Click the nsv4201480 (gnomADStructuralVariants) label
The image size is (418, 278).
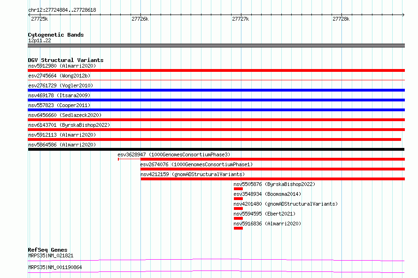pos(286,204)
